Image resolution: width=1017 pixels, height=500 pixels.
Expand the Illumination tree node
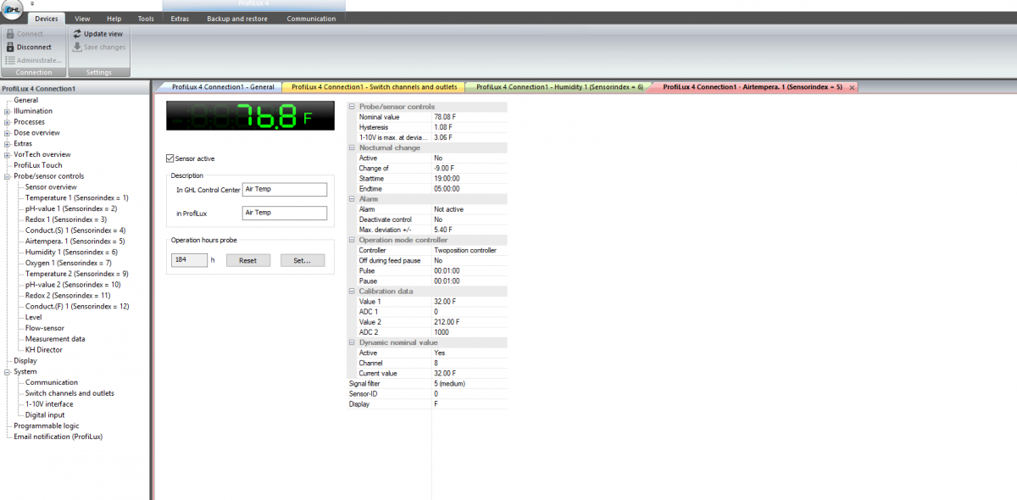7,111
